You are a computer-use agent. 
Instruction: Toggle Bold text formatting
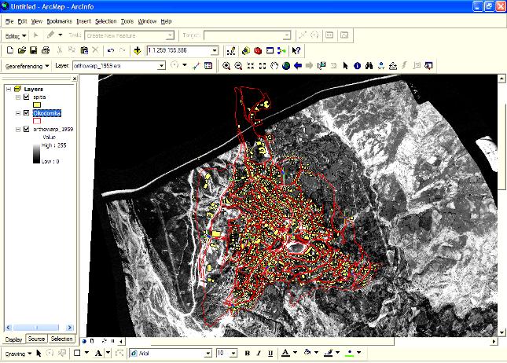pos(248,353)
